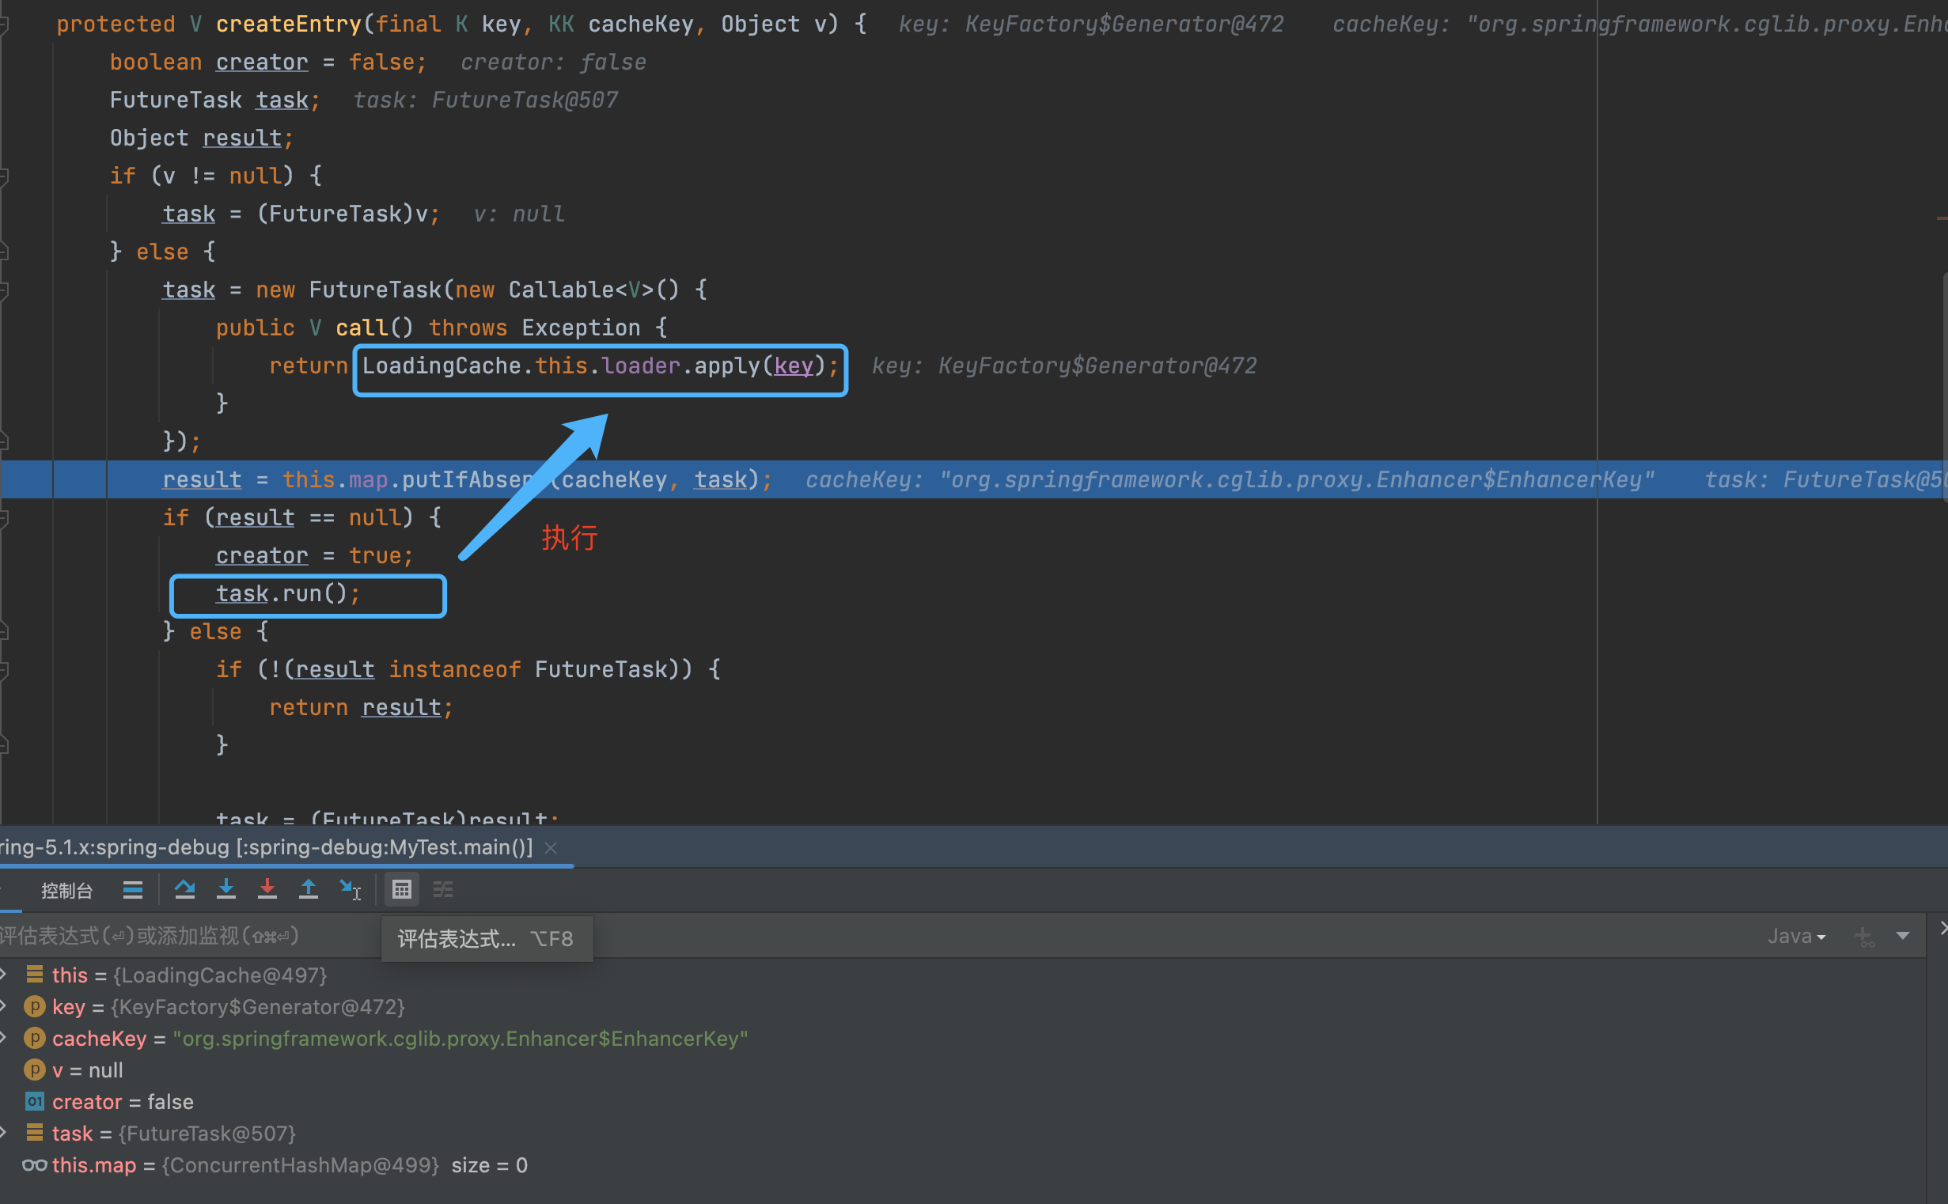Click the inline hint 'task: FutureTask@507'
Viewport: 1948px width, 1204px height.
[486, 100]
